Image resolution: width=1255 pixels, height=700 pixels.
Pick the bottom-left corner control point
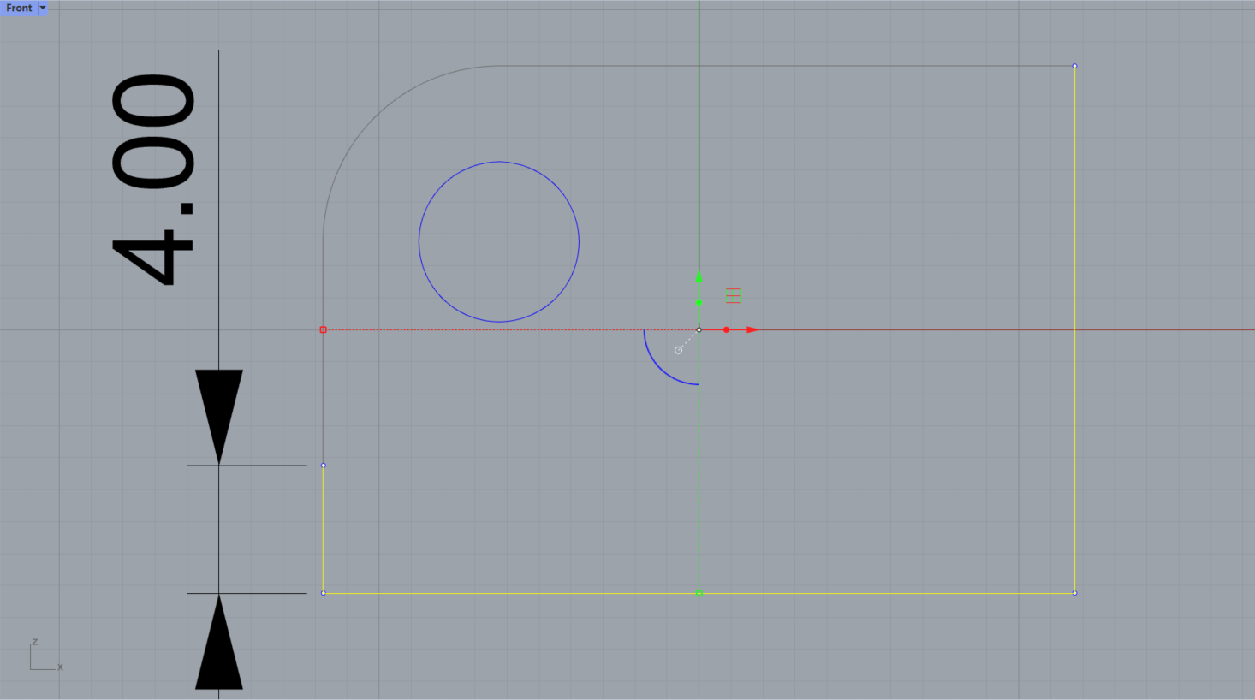[324, 593]
